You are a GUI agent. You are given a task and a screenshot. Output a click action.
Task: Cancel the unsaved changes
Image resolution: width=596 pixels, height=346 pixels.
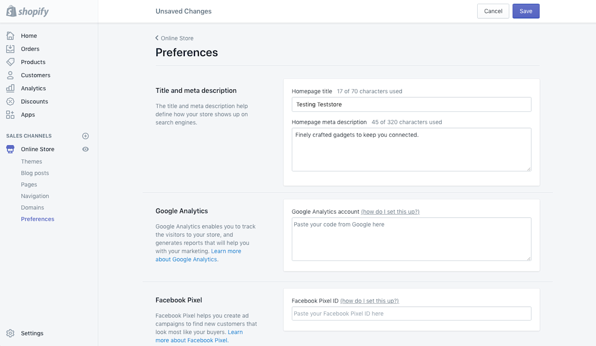tap(493, 11)
